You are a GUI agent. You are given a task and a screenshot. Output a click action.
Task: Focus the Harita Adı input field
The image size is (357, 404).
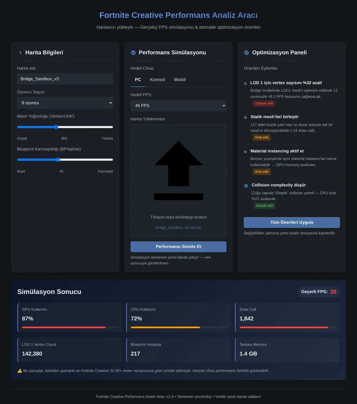(65, 79)
